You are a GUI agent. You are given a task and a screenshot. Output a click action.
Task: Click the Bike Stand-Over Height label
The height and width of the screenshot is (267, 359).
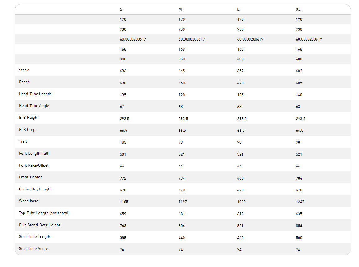click(x=39, y=225)
